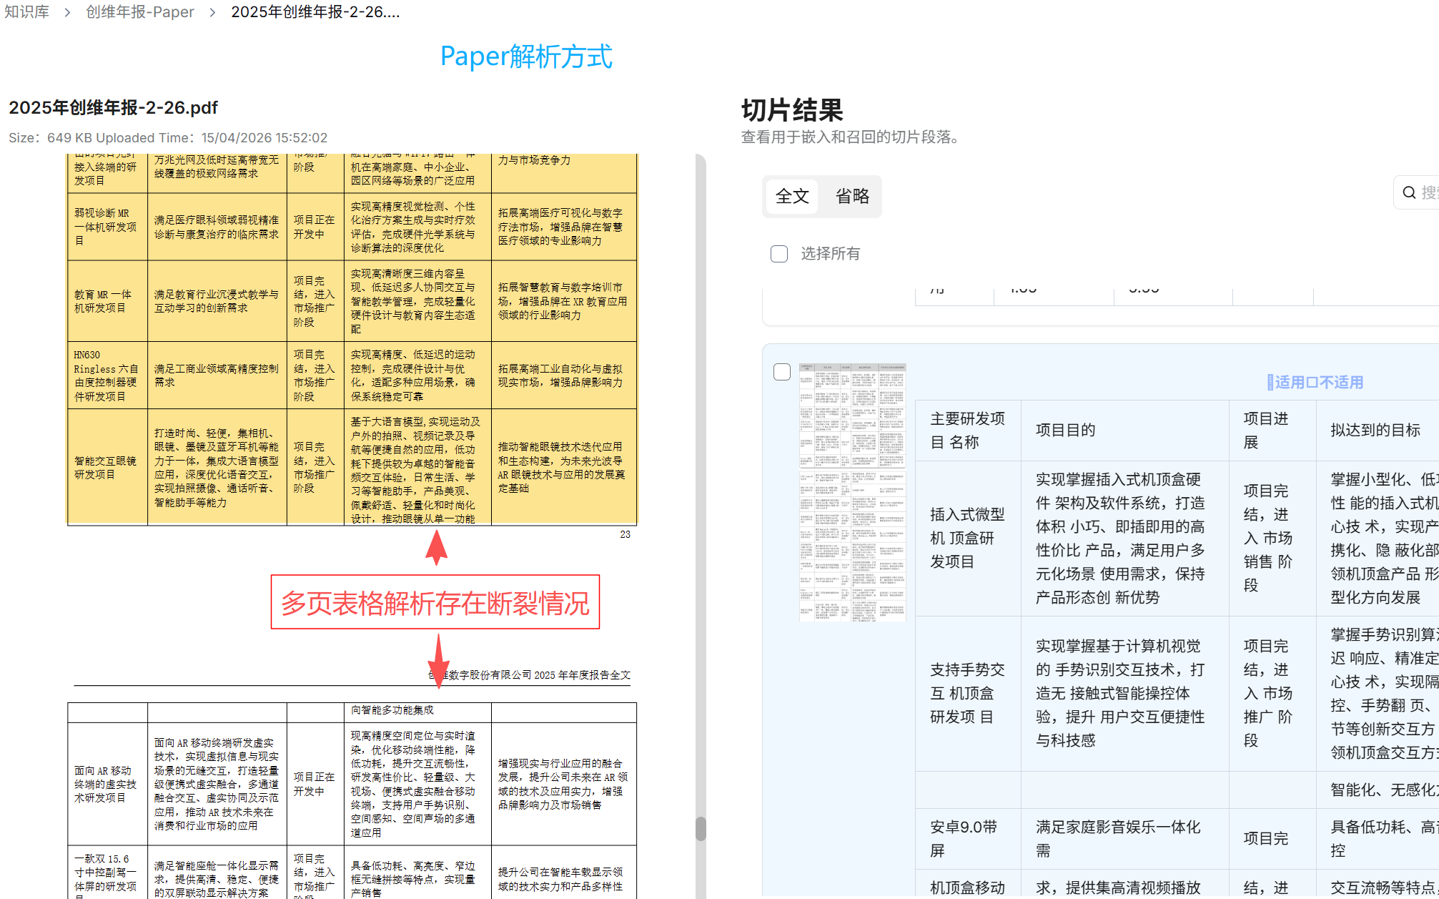Image resolution: width=1439 pixels, height=899 pixels.
Task: Click the 支持手势交互 机顶盒研发项目 cell
Action: pyautogui.click(x=968, y=693)
